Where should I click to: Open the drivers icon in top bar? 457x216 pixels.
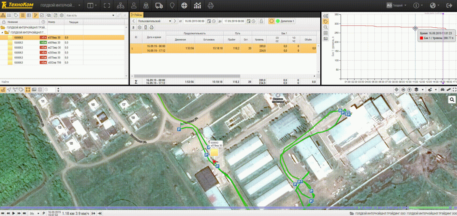(146, 6)
